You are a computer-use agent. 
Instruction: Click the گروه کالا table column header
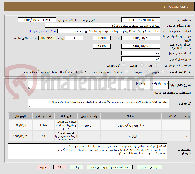(66, 116)
